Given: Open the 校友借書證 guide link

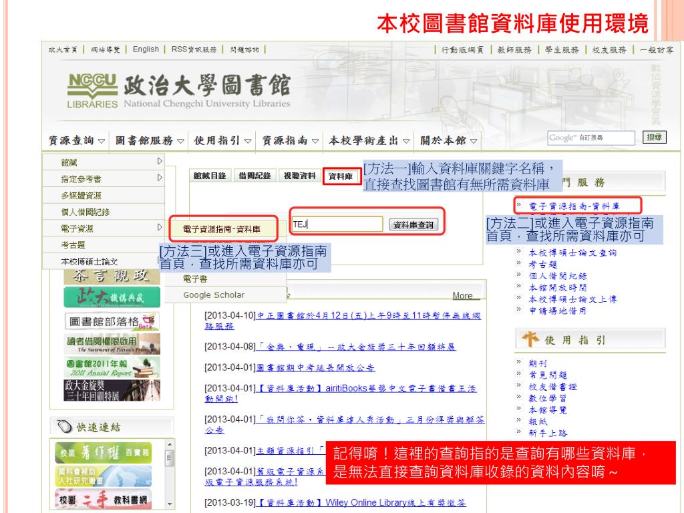Looking at the screenshot, I should (552, 387).
